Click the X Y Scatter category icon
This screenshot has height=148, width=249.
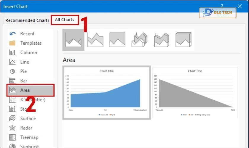point(12,100)
